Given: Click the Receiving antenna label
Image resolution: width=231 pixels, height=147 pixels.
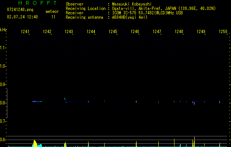Looking at the screenshot, I should coord(84,17).
